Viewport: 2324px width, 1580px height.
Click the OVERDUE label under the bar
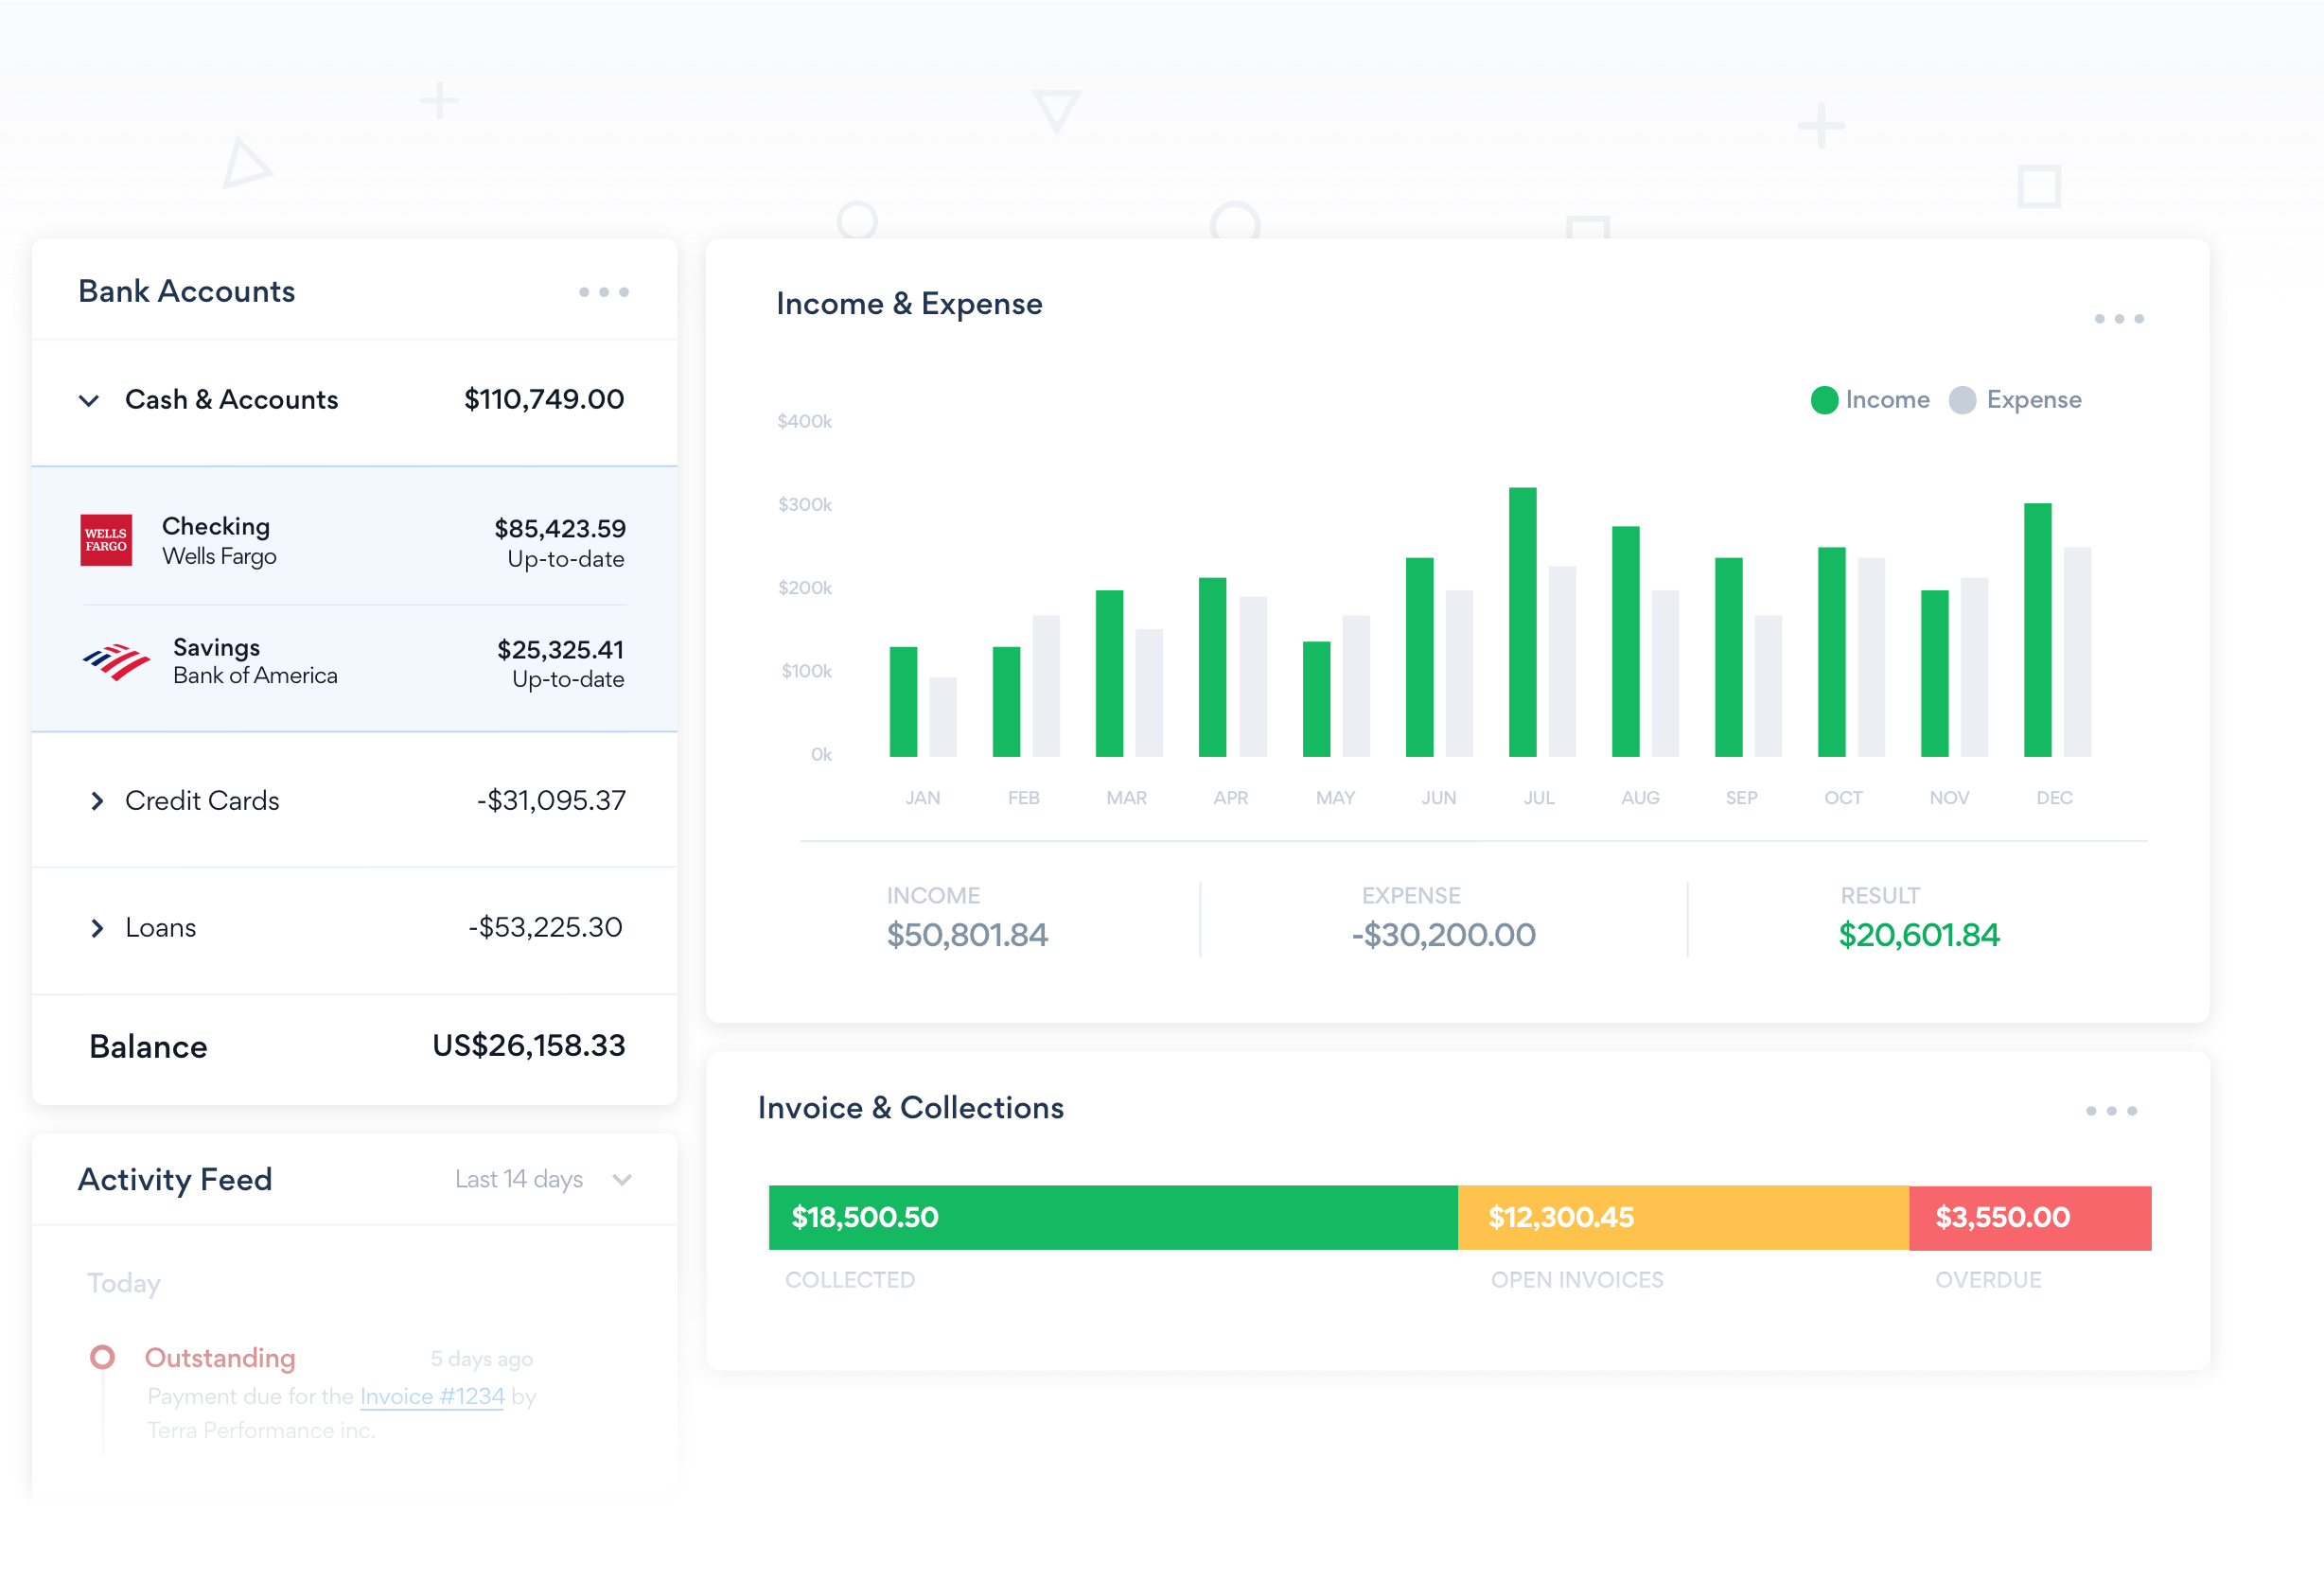1988,1280
